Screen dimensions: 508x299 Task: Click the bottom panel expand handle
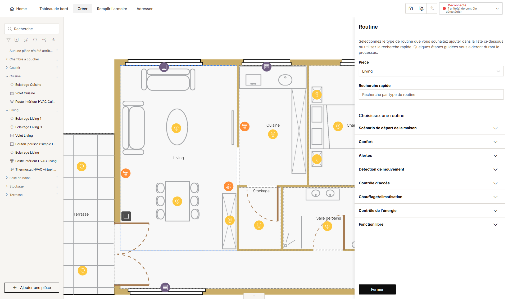click(x=254, y=296)
